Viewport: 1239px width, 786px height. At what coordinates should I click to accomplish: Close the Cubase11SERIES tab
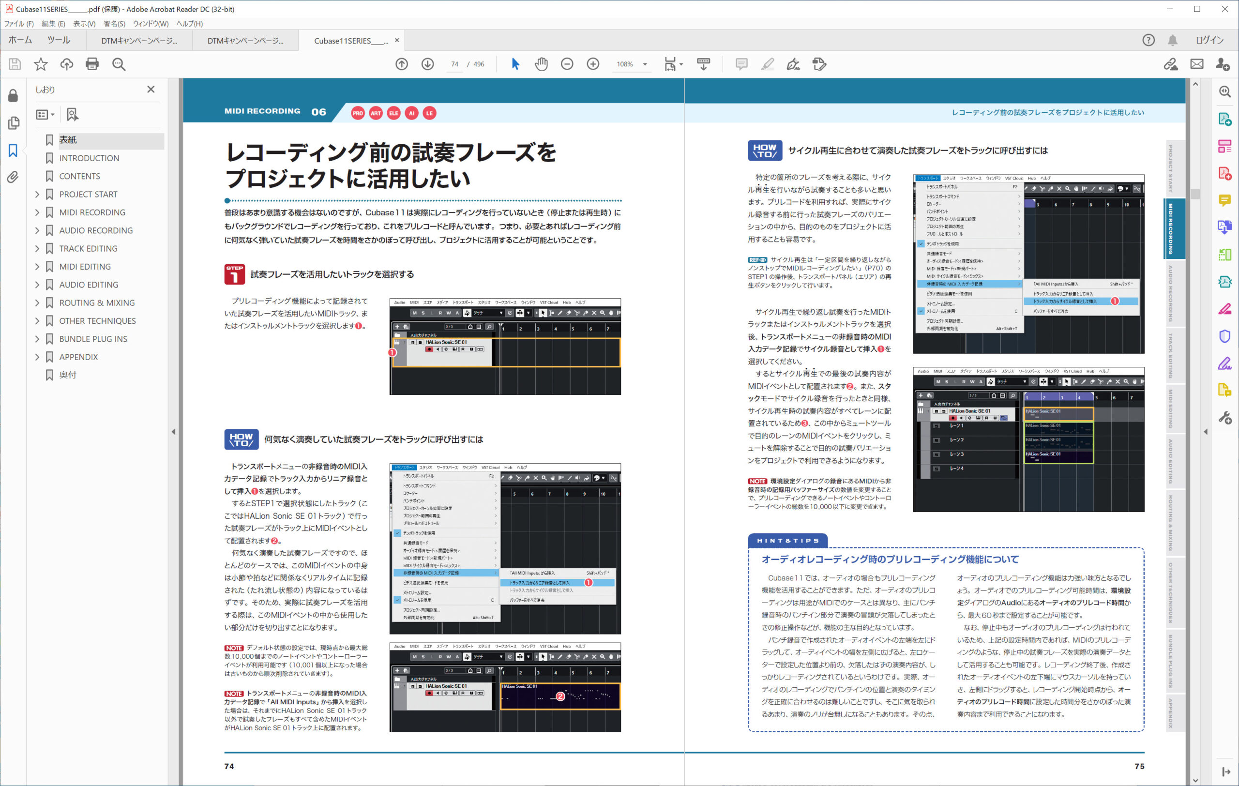point(397,40)
